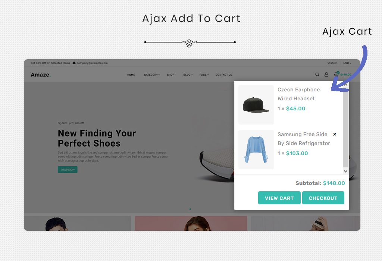Expand the CATEGORY menu dropdown
This screenshot has width=382, height=261.
point(152,75)
